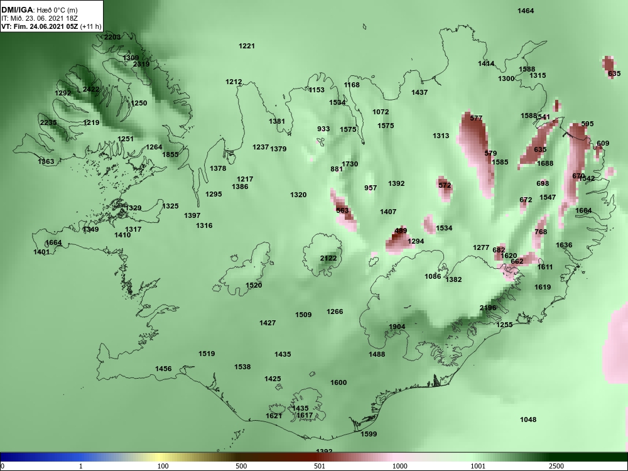
Task: Select the 541 value
Action: pos(544,117)
